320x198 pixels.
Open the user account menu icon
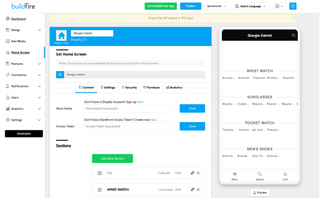click(279, 6)
